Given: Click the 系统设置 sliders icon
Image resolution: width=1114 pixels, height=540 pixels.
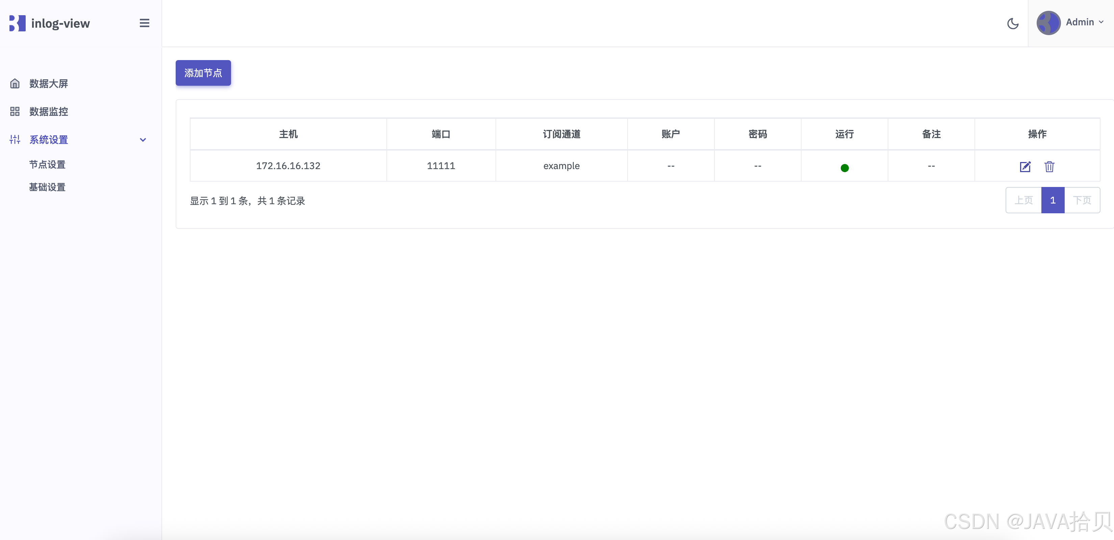Looking at the screenshot, I should pyautogui.click(x=15, y=139).
